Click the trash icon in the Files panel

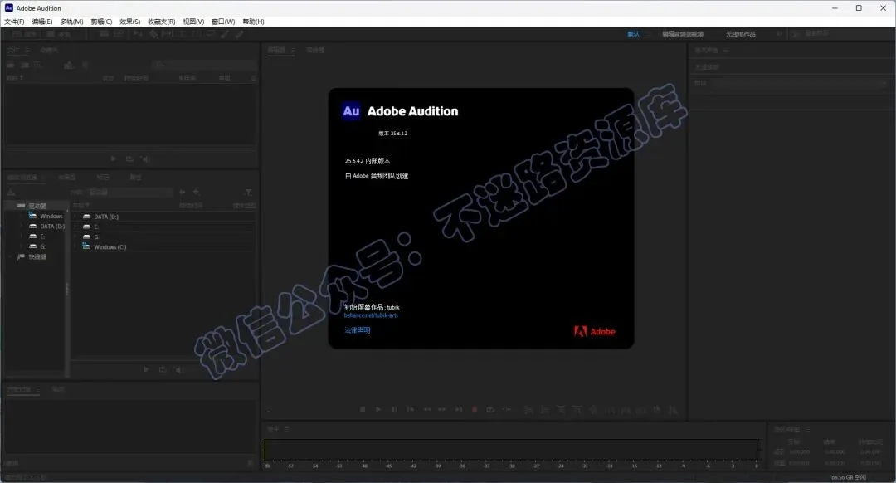(85, 66)
